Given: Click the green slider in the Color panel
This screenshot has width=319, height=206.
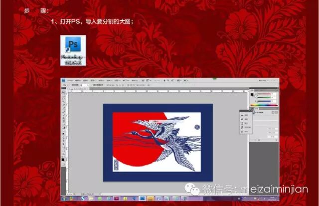Looking at the screenshot, I should [264, 97].
